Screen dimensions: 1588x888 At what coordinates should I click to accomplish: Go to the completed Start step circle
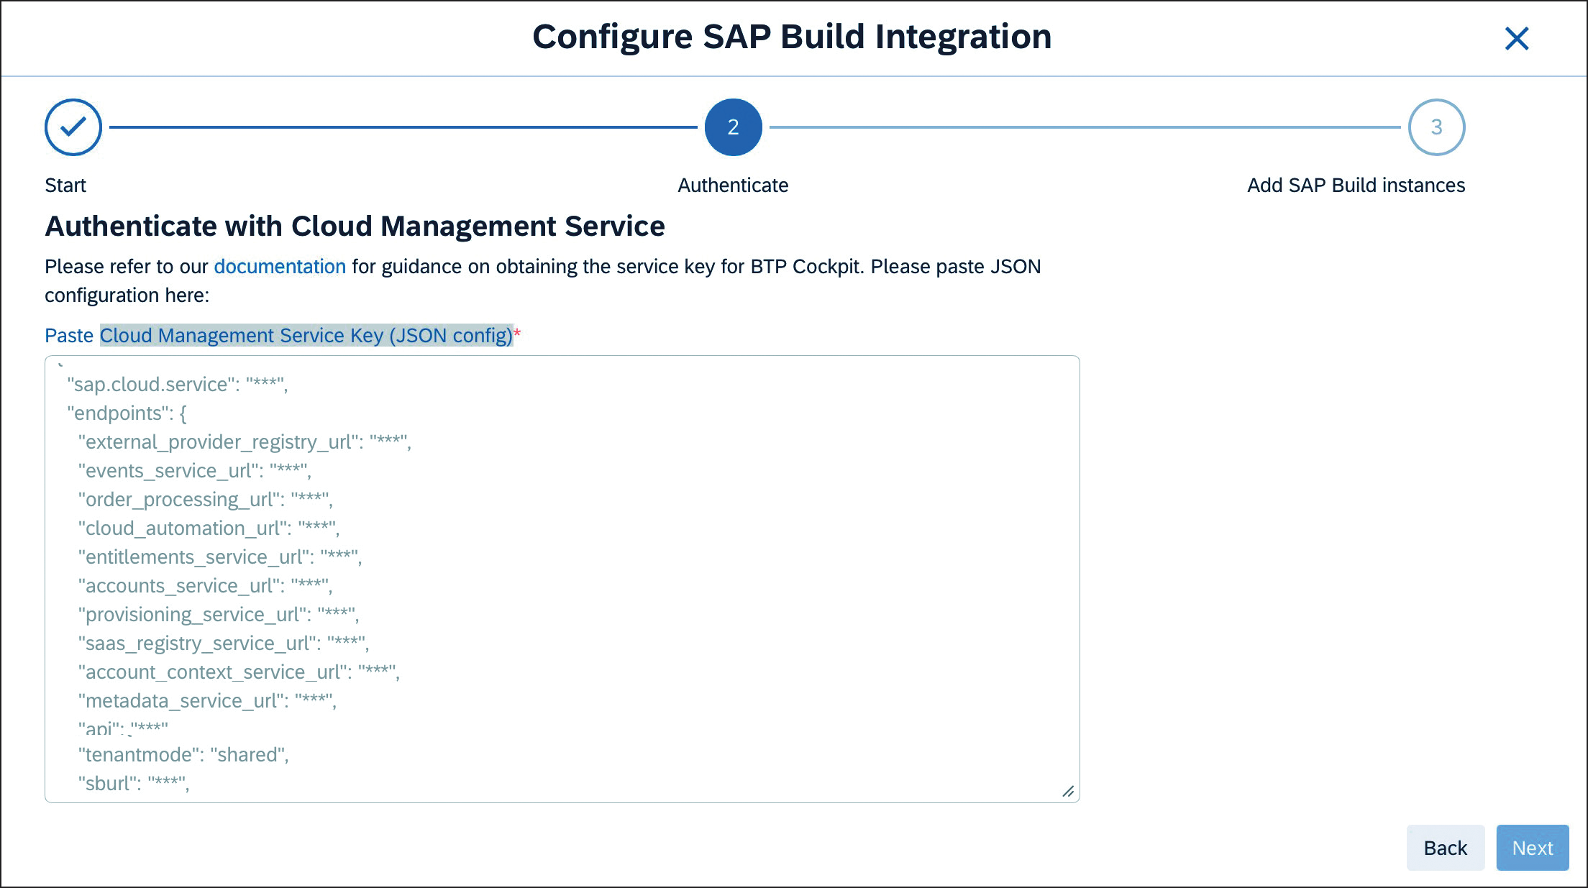click(73, 127)
